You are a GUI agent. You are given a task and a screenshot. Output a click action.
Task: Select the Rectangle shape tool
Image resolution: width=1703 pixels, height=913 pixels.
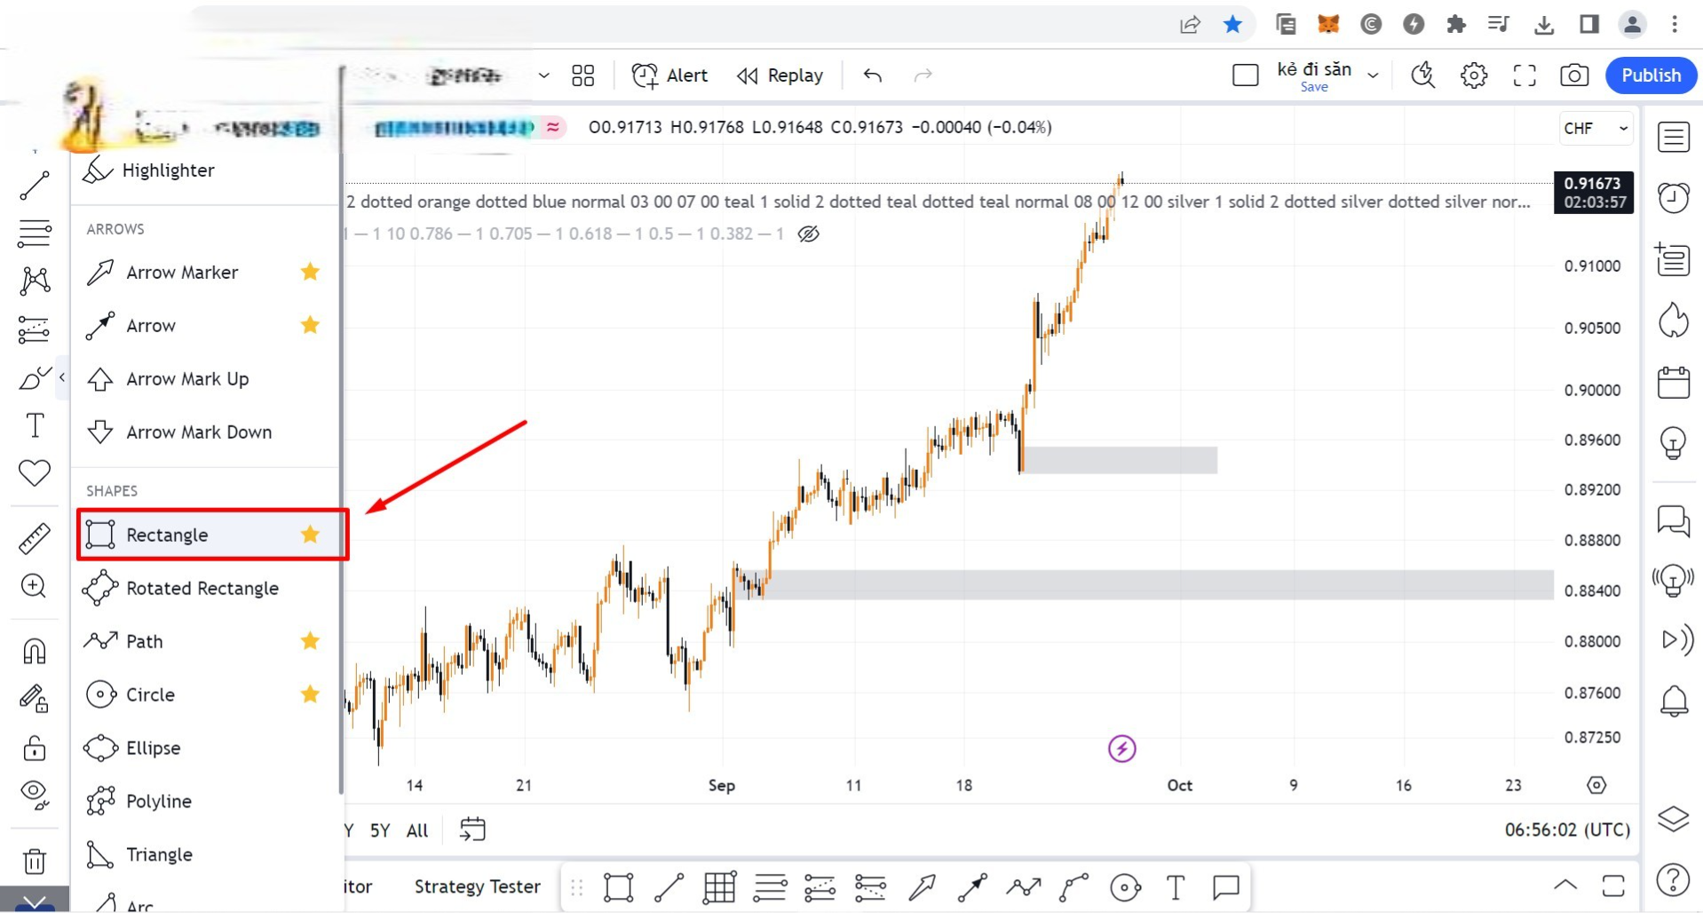point(167,535)
